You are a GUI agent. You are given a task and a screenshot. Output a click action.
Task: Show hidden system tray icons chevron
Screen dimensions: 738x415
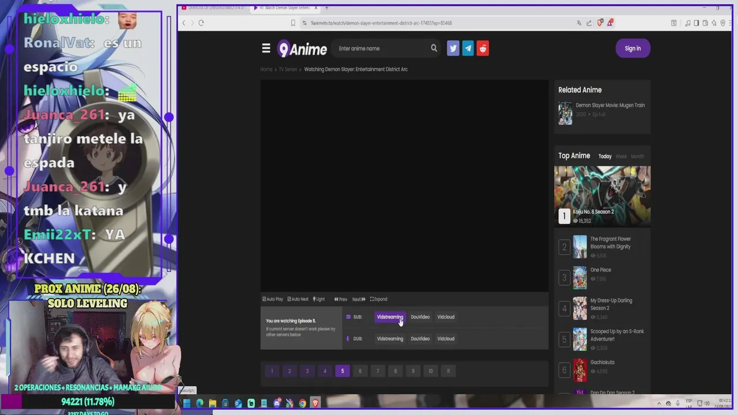click(x=659, y=403)
